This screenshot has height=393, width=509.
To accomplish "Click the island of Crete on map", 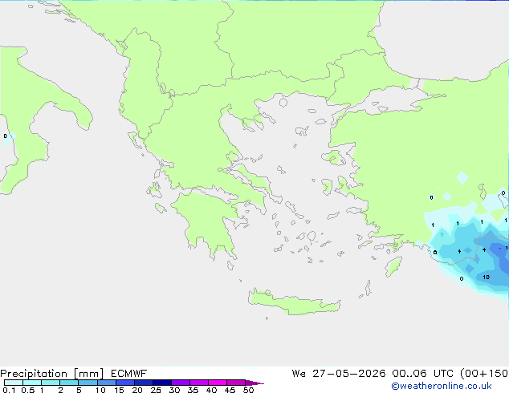I will pos(294,302).
